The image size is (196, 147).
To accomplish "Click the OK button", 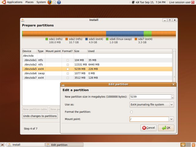I will pos(166,128).
